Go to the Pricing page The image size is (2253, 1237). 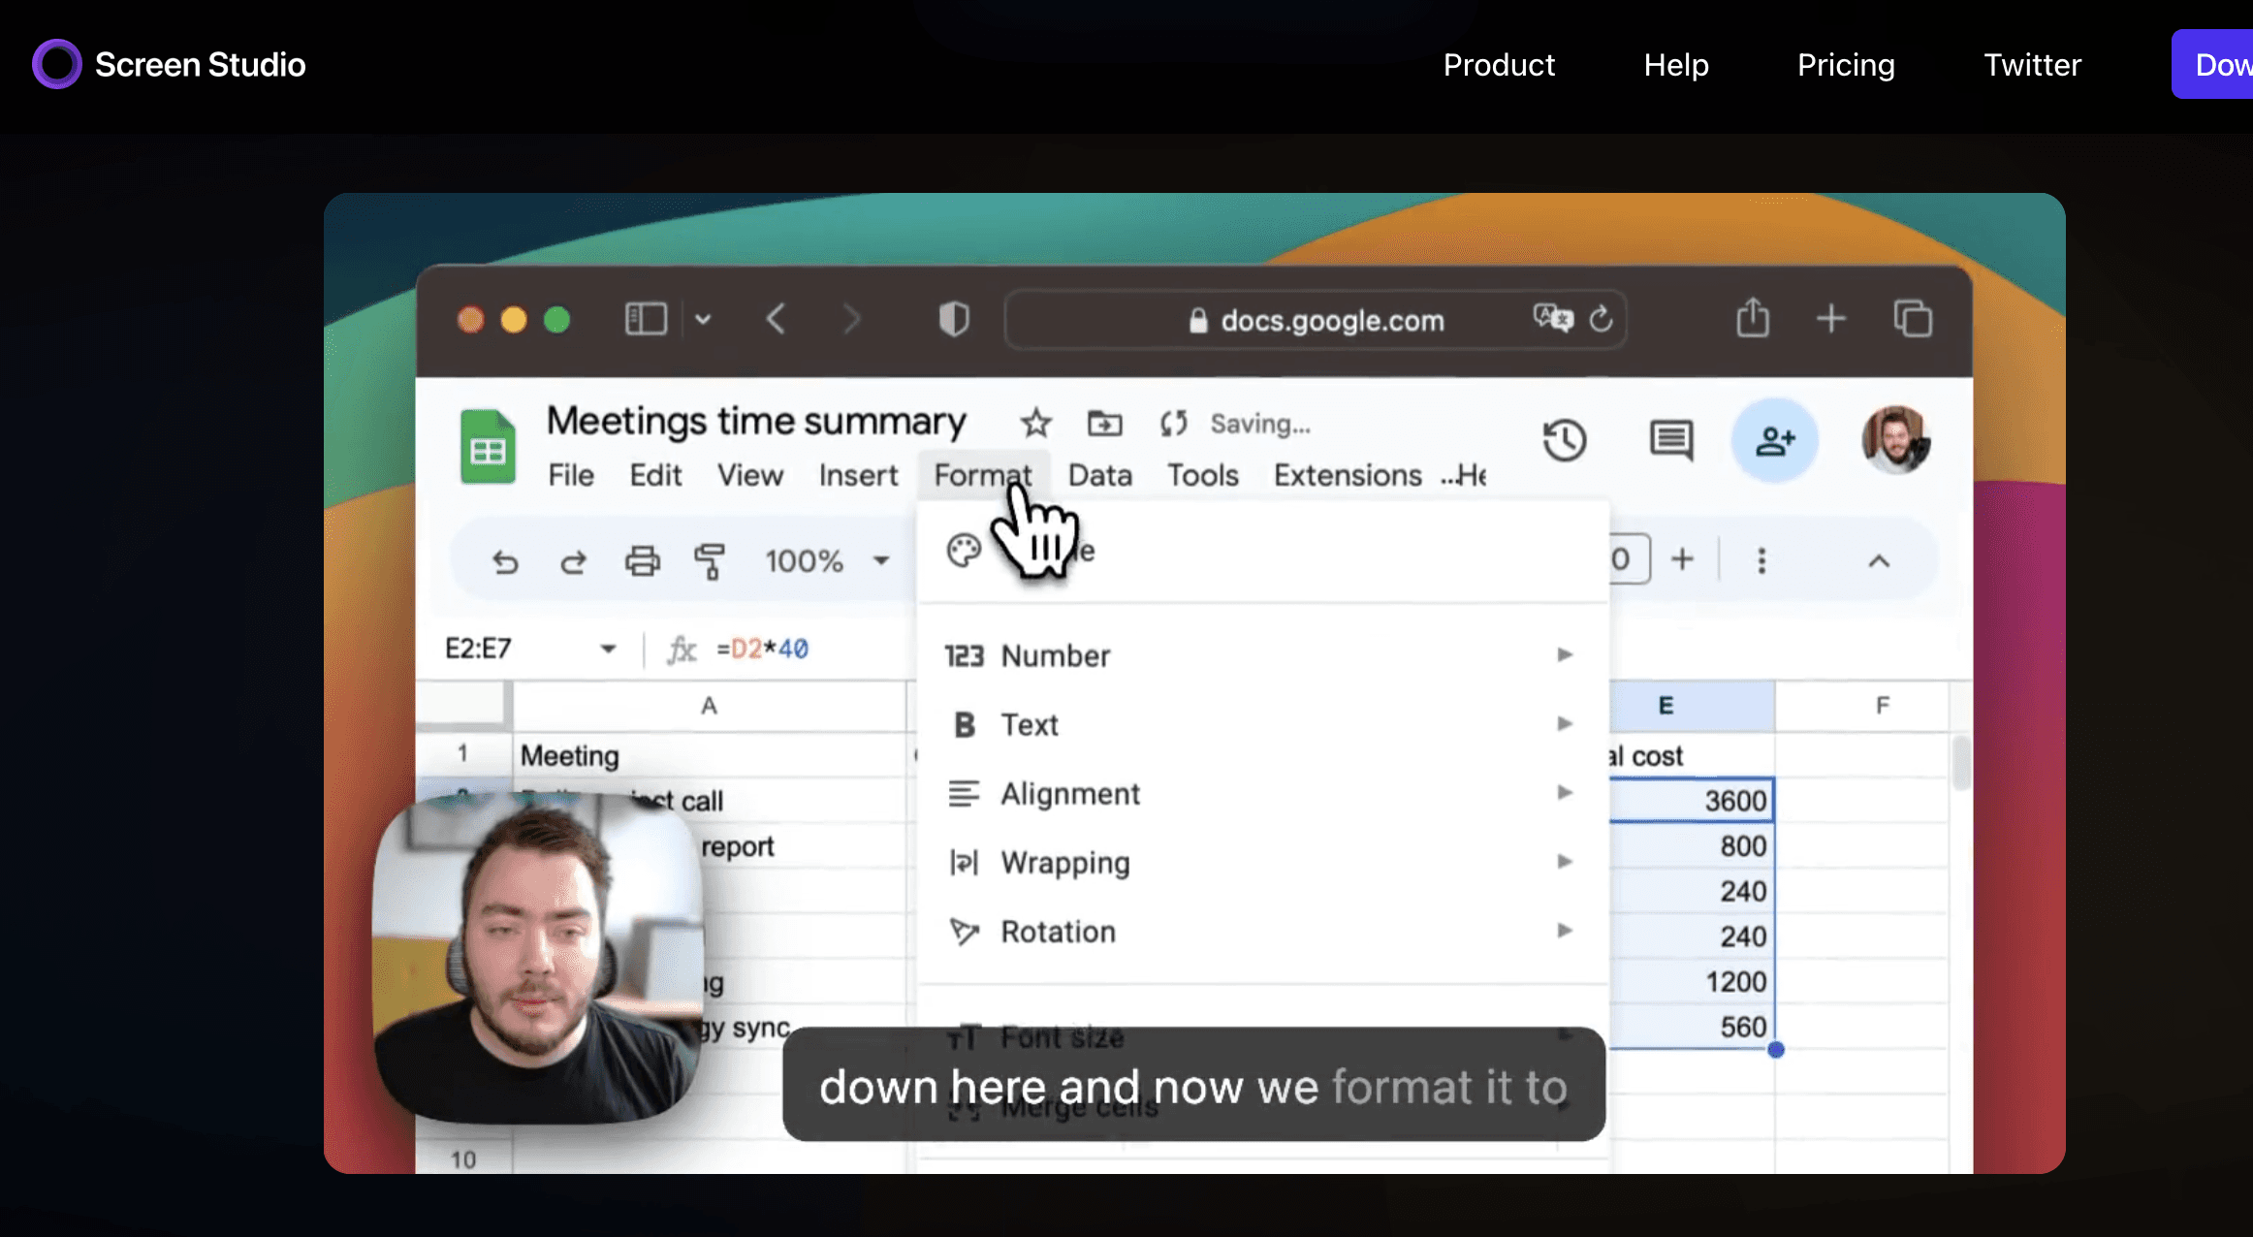click(x=1846, y=64)
